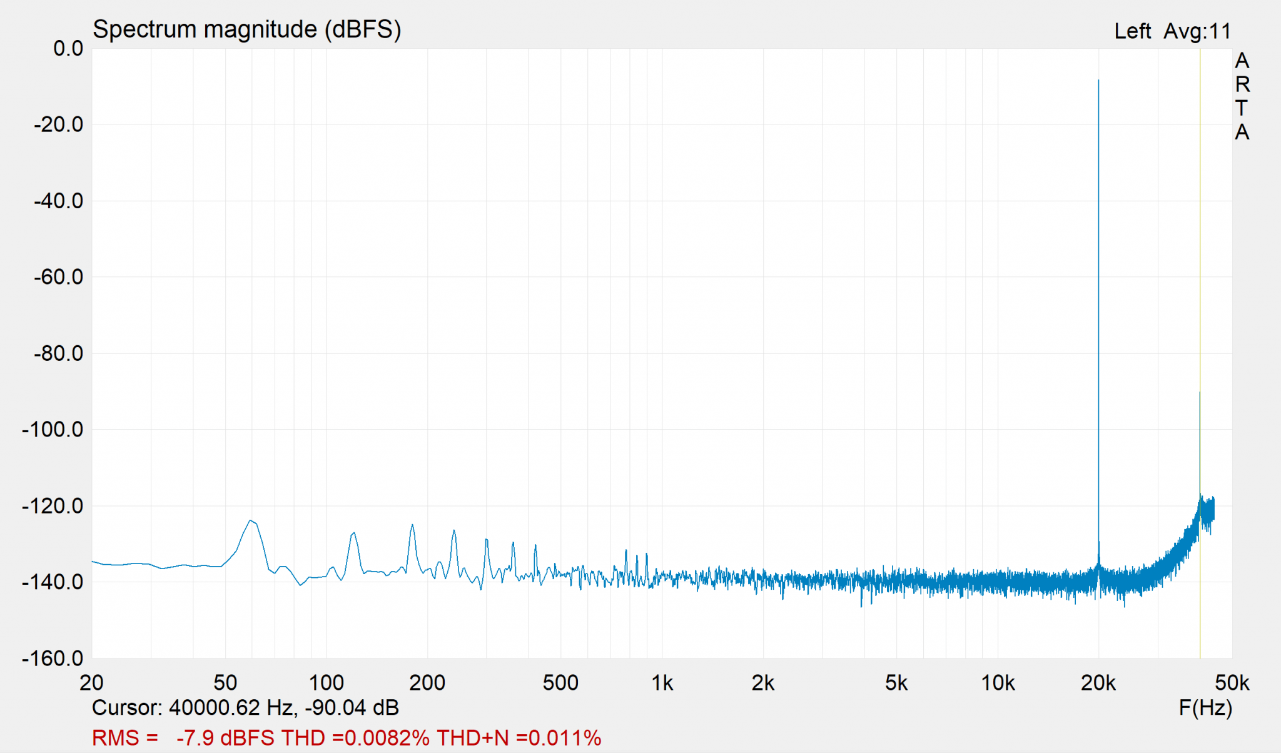The height and width of the screenshot is (753, 1281).
Task: Click the 180 Hz harmonic peak
Action: pyautogui.click(x=412, y=526)
